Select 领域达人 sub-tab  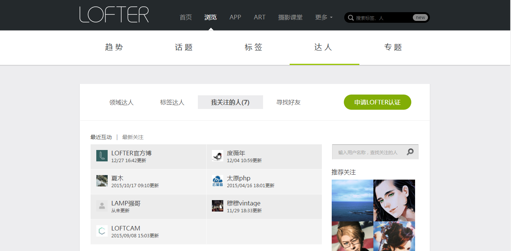point(121,103)
